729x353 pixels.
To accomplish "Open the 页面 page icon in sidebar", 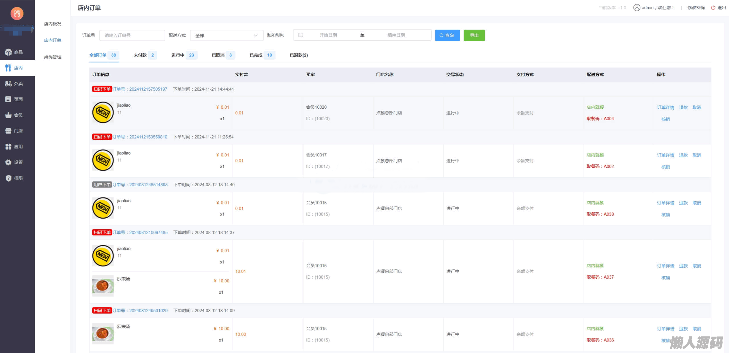I will click(8, 100).
